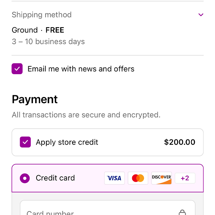Click the "Credit card" payment label
This screenshot has height=215, width=215.
(55, 178)
